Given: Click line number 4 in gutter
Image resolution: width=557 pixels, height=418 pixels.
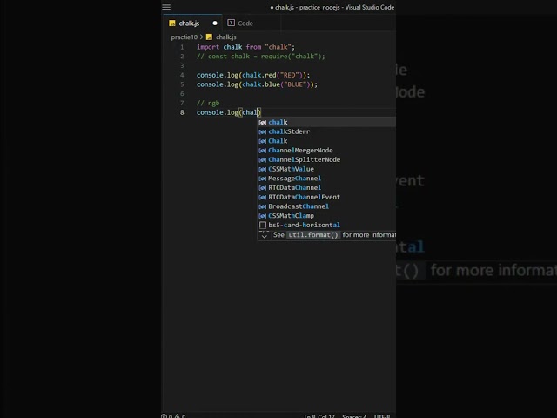Looking at the screenshot, I should (182, 75).
